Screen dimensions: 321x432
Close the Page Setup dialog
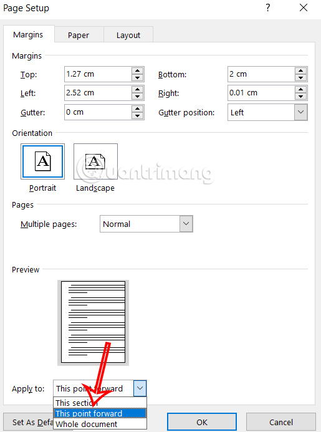(304, 7)
